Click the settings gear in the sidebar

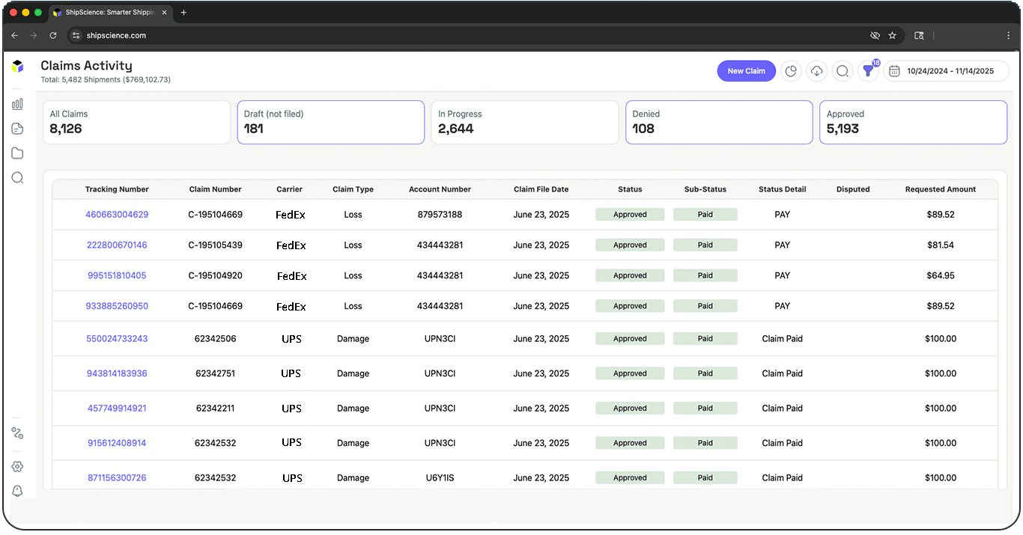pyautogui.click(x=17, y=465)
